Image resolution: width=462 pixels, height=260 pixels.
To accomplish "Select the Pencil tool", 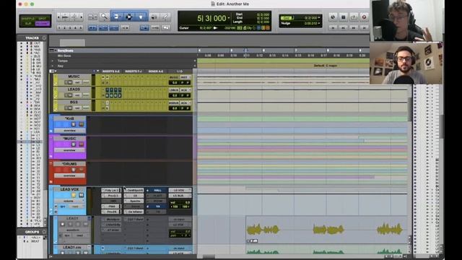I will click(165, 17).
